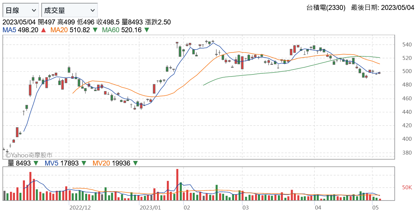The width and height of the screenshot is (418, 218).
Task: Click the 最後日期: 2023/05/04 text
Action: [x=382, y=8]
